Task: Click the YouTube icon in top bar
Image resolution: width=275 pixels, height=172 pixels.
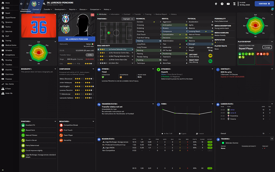Action: pos(228,4)
